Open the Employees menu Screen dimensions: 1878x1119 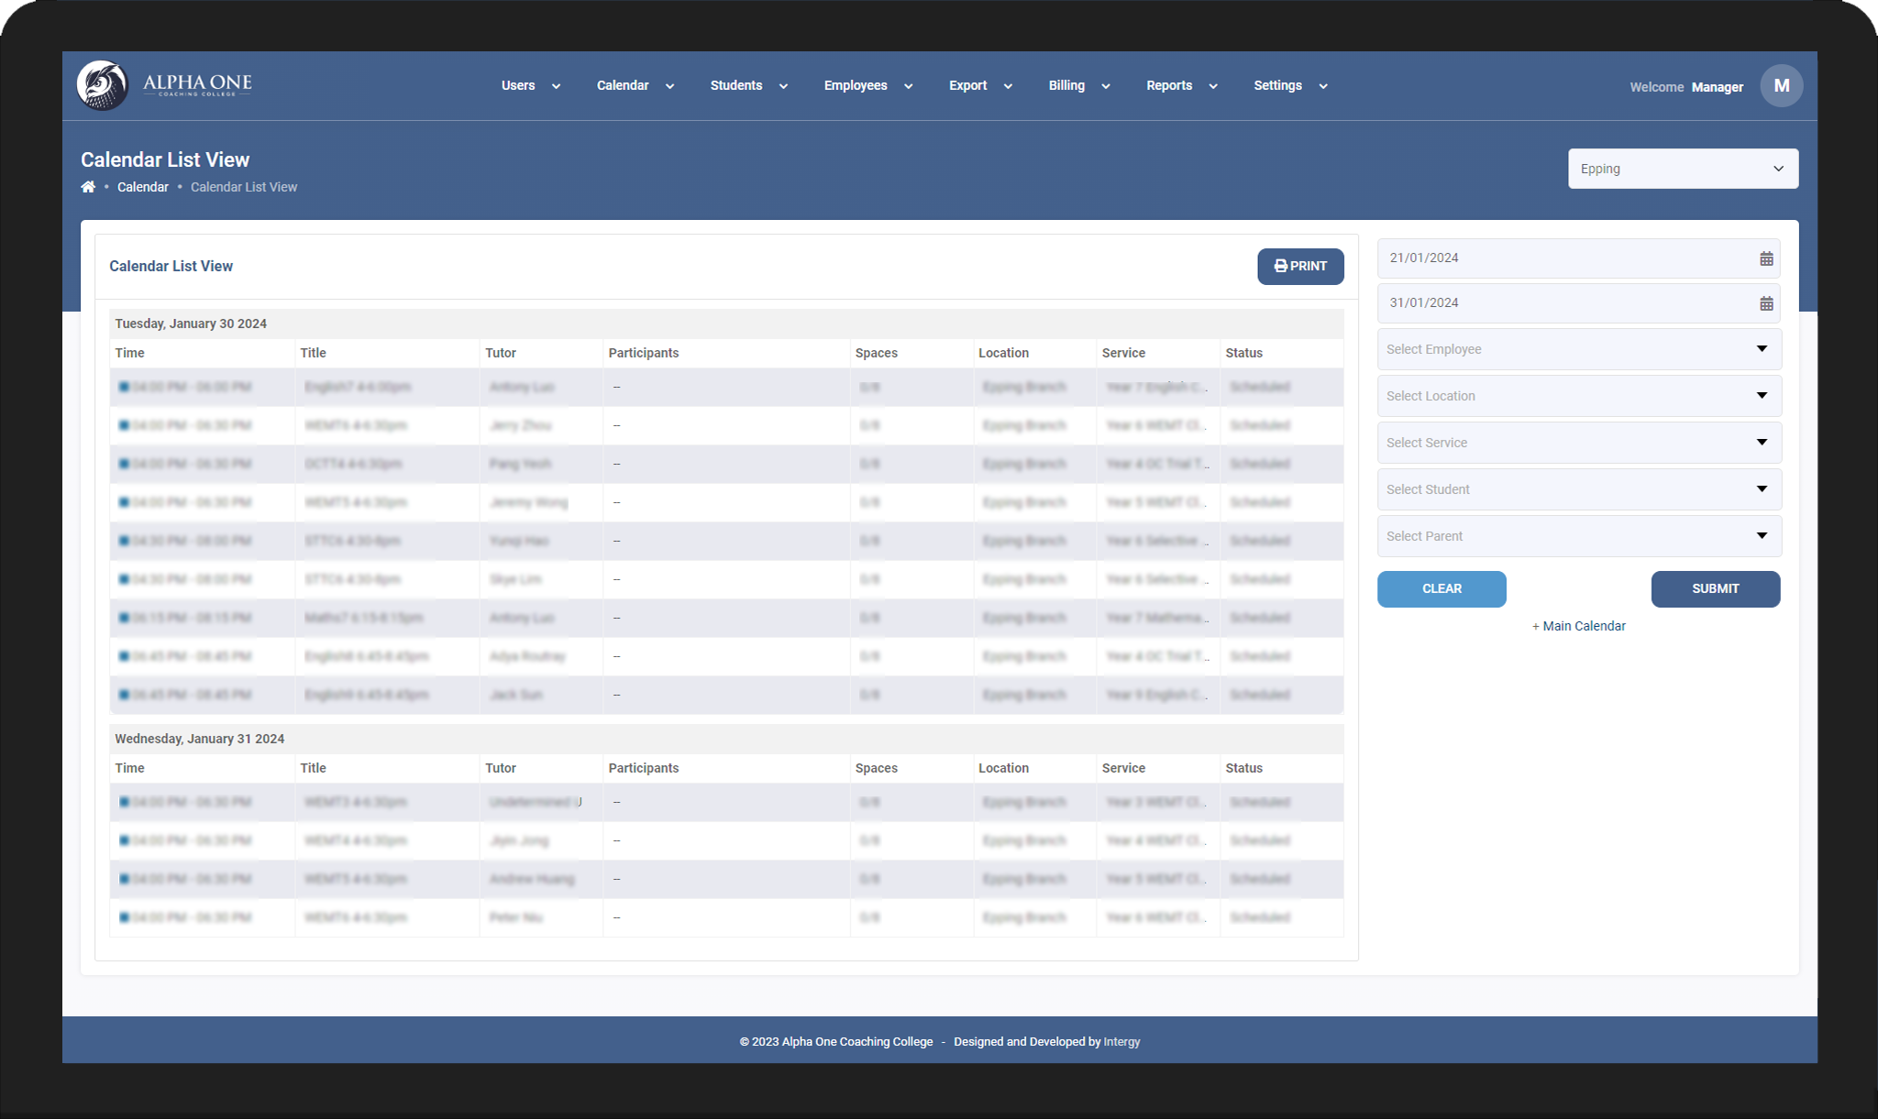click(x=867, y=85)
